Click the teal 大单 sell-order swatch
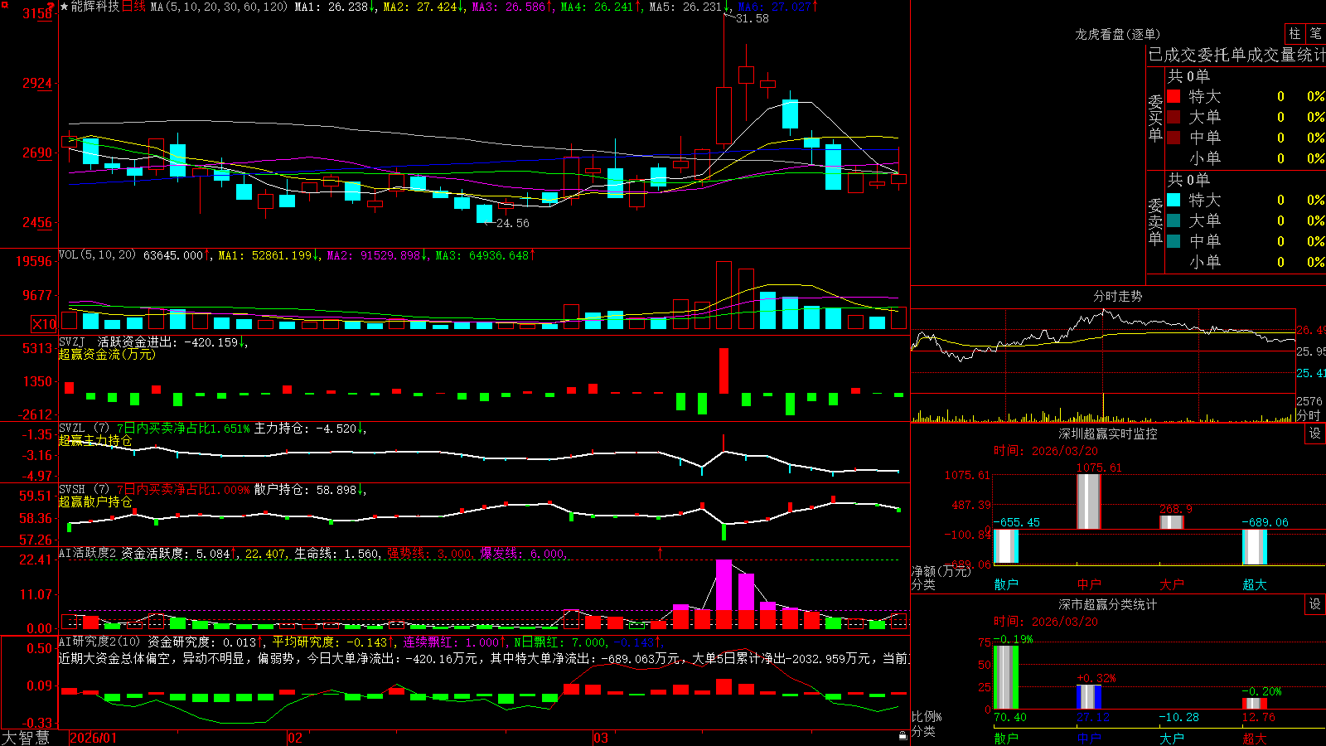The height and width of the screenshot is (746, 1326). tap(1174, 220)
